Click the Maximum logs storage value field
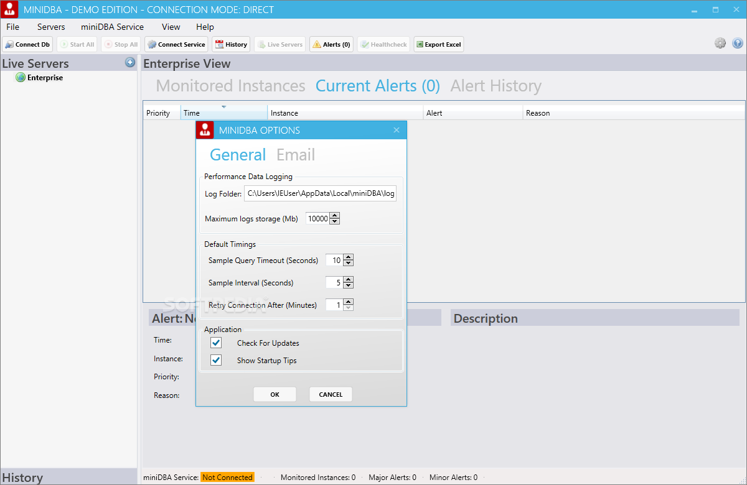This screenshot has width=747, height=485. [x=317, y=218]
